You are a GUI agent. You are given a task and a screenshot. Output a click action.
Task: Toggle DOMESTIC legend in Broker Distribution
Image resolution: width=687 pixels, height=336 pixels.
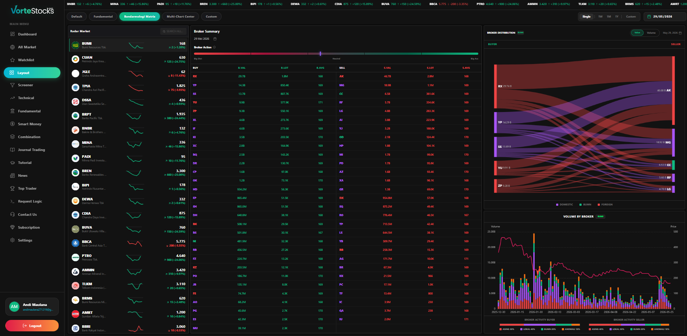(564, 205)
